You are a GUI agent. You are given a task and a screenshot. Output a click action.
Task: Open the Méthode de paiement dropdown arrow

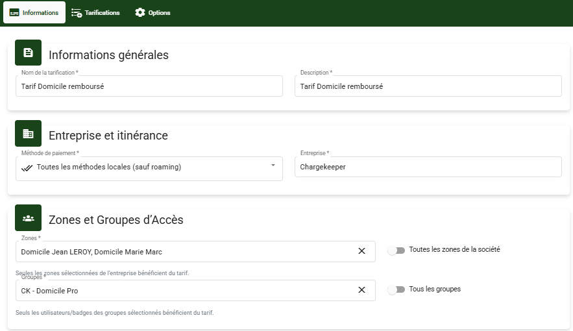coord(273,165)
